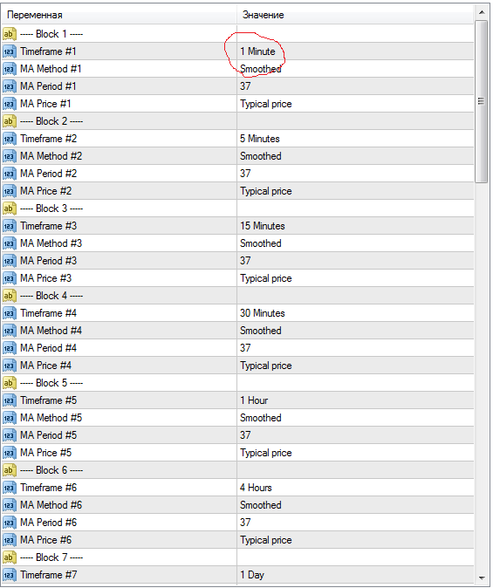Select the 37 value of MA Period #1
The height and width of the screenshot is (588, 493).
pos(245,86)
